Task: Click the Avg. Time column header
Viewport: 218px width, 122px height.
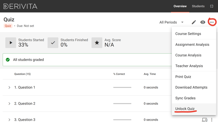Action: pyautogui.click(x=150, y=74)
